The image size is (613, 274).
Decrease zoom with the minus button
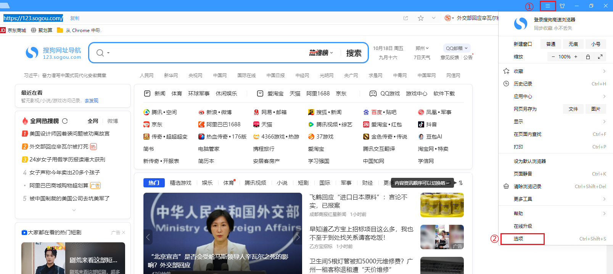(553, 57)
